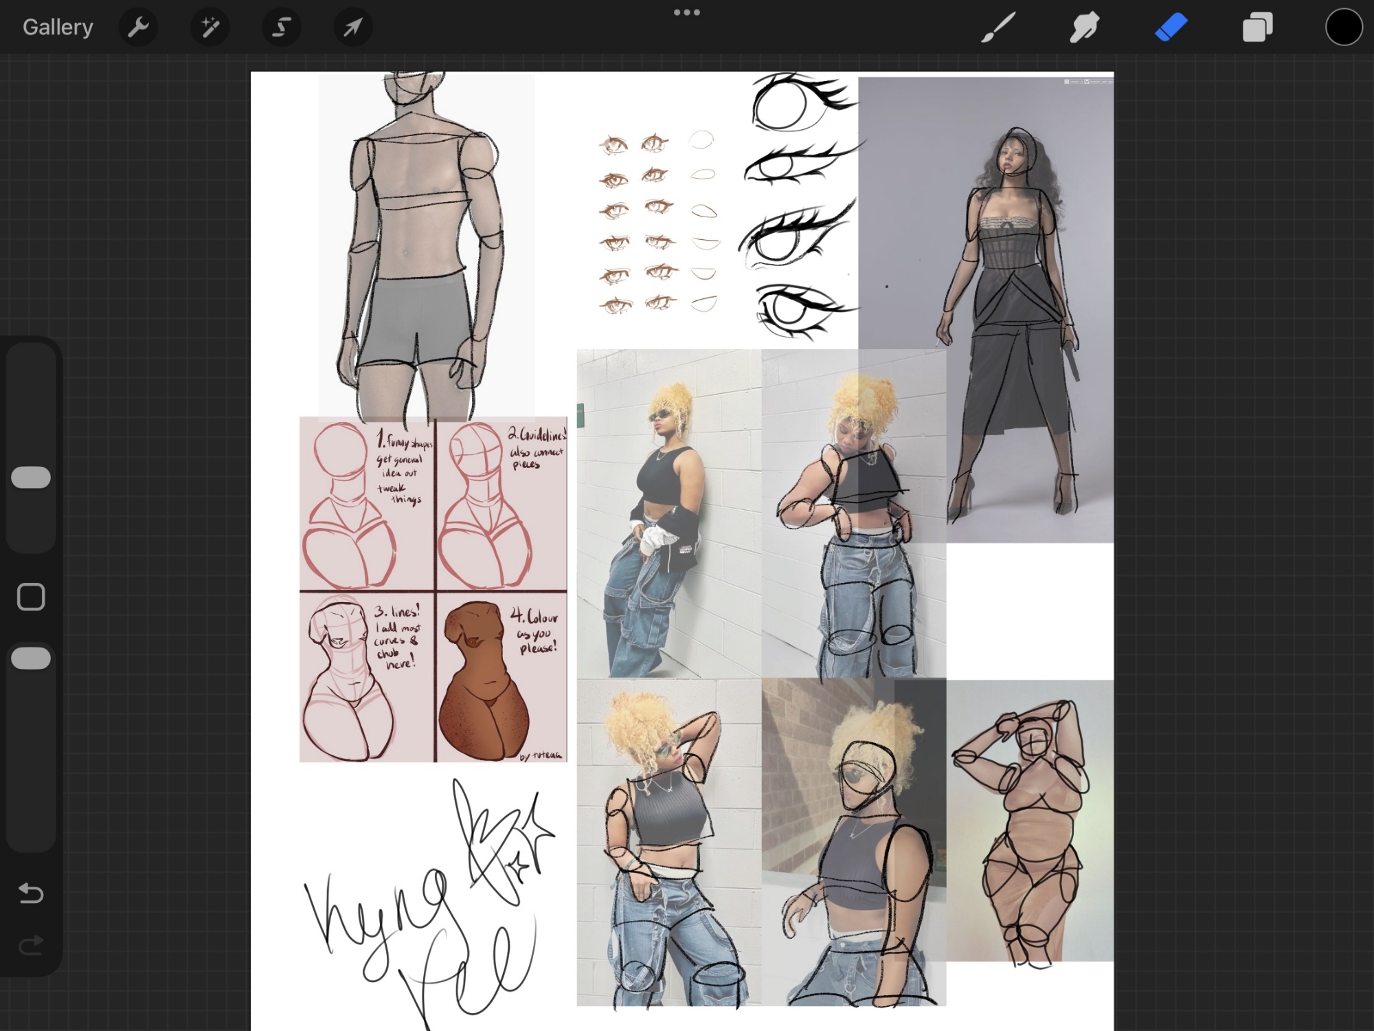
Task: Tap the blue Eraser tool
Action: [1171, 27]
